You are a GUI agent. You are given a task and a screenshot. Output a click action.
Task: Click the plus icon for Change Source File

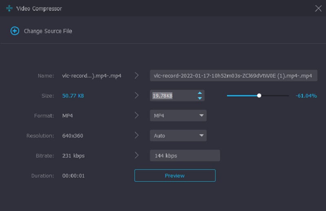tap(15, 31)
